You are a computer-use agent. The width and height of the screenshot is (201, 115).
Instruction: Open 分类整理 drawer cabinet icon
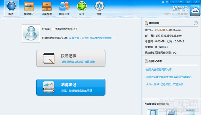pyautogui.click(x=47, y=6)
